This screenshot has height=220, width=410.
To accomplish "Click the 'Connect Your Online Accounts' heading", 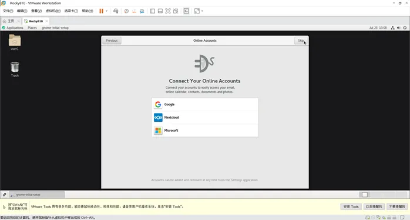I will [x=204, y=81].
